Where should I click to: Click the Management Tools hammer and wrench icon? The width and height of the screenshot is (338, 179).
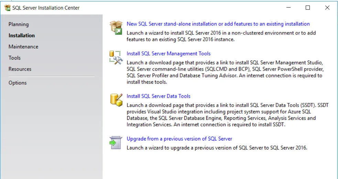pos(116,57)
